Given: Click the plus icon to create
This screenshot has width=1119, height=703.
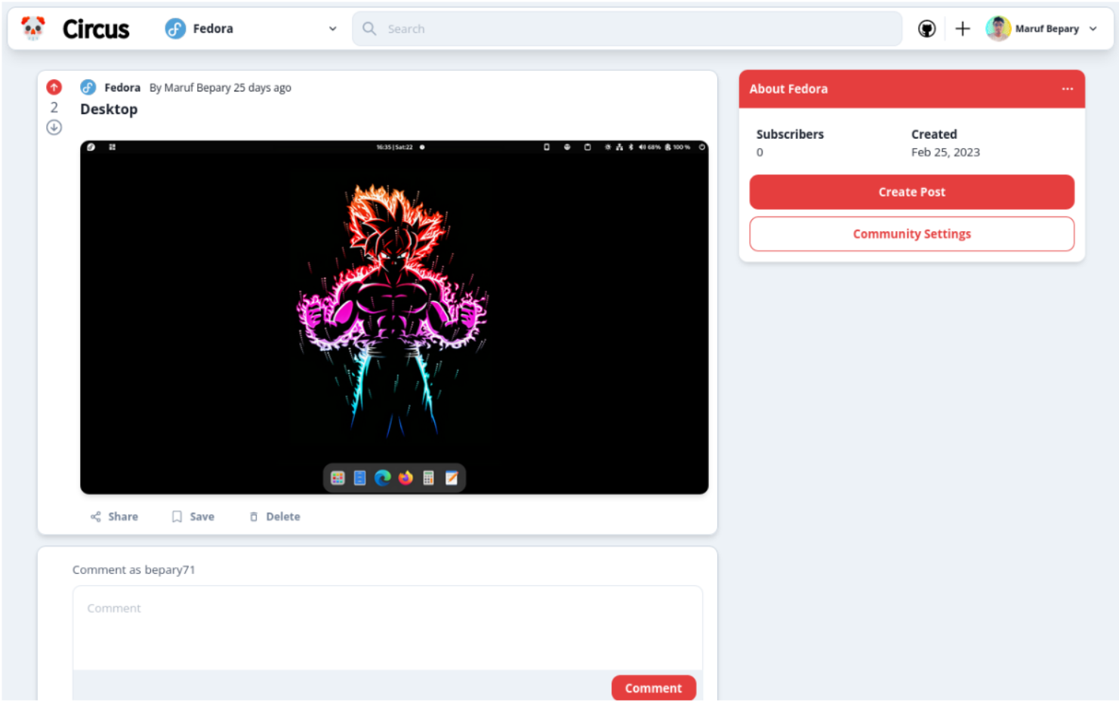Looking at the screenshot, I should 962,29.
